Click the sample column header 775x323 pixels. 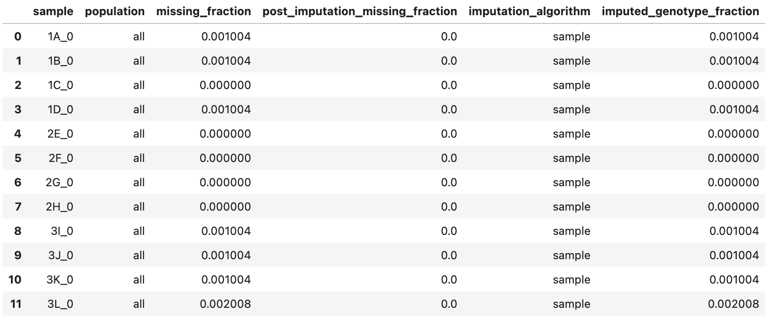click(x=53, y=12)
